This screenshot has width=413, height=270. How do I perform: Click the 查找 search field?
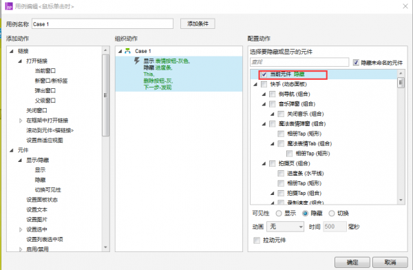pos(299,62)
